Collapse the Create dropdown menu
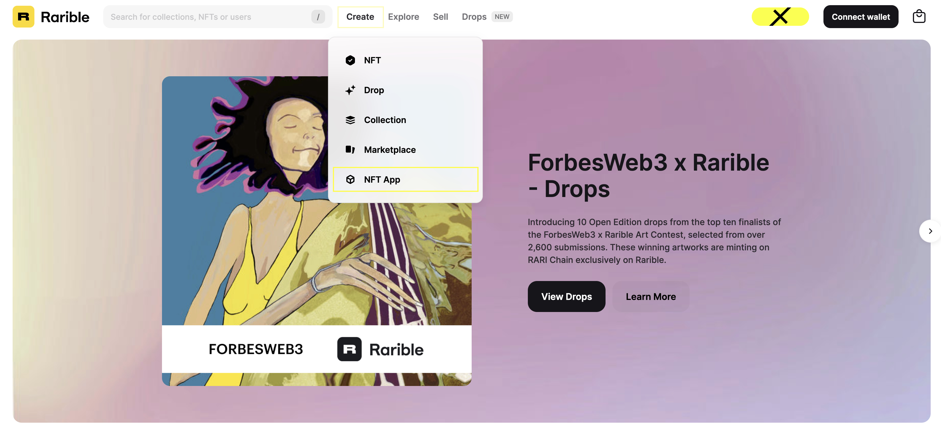The image size is (941, 433). click(x=360, y=17)
